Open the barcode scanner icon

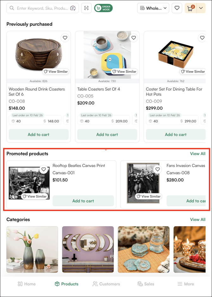pyautogui.click(x=86, y=8)
